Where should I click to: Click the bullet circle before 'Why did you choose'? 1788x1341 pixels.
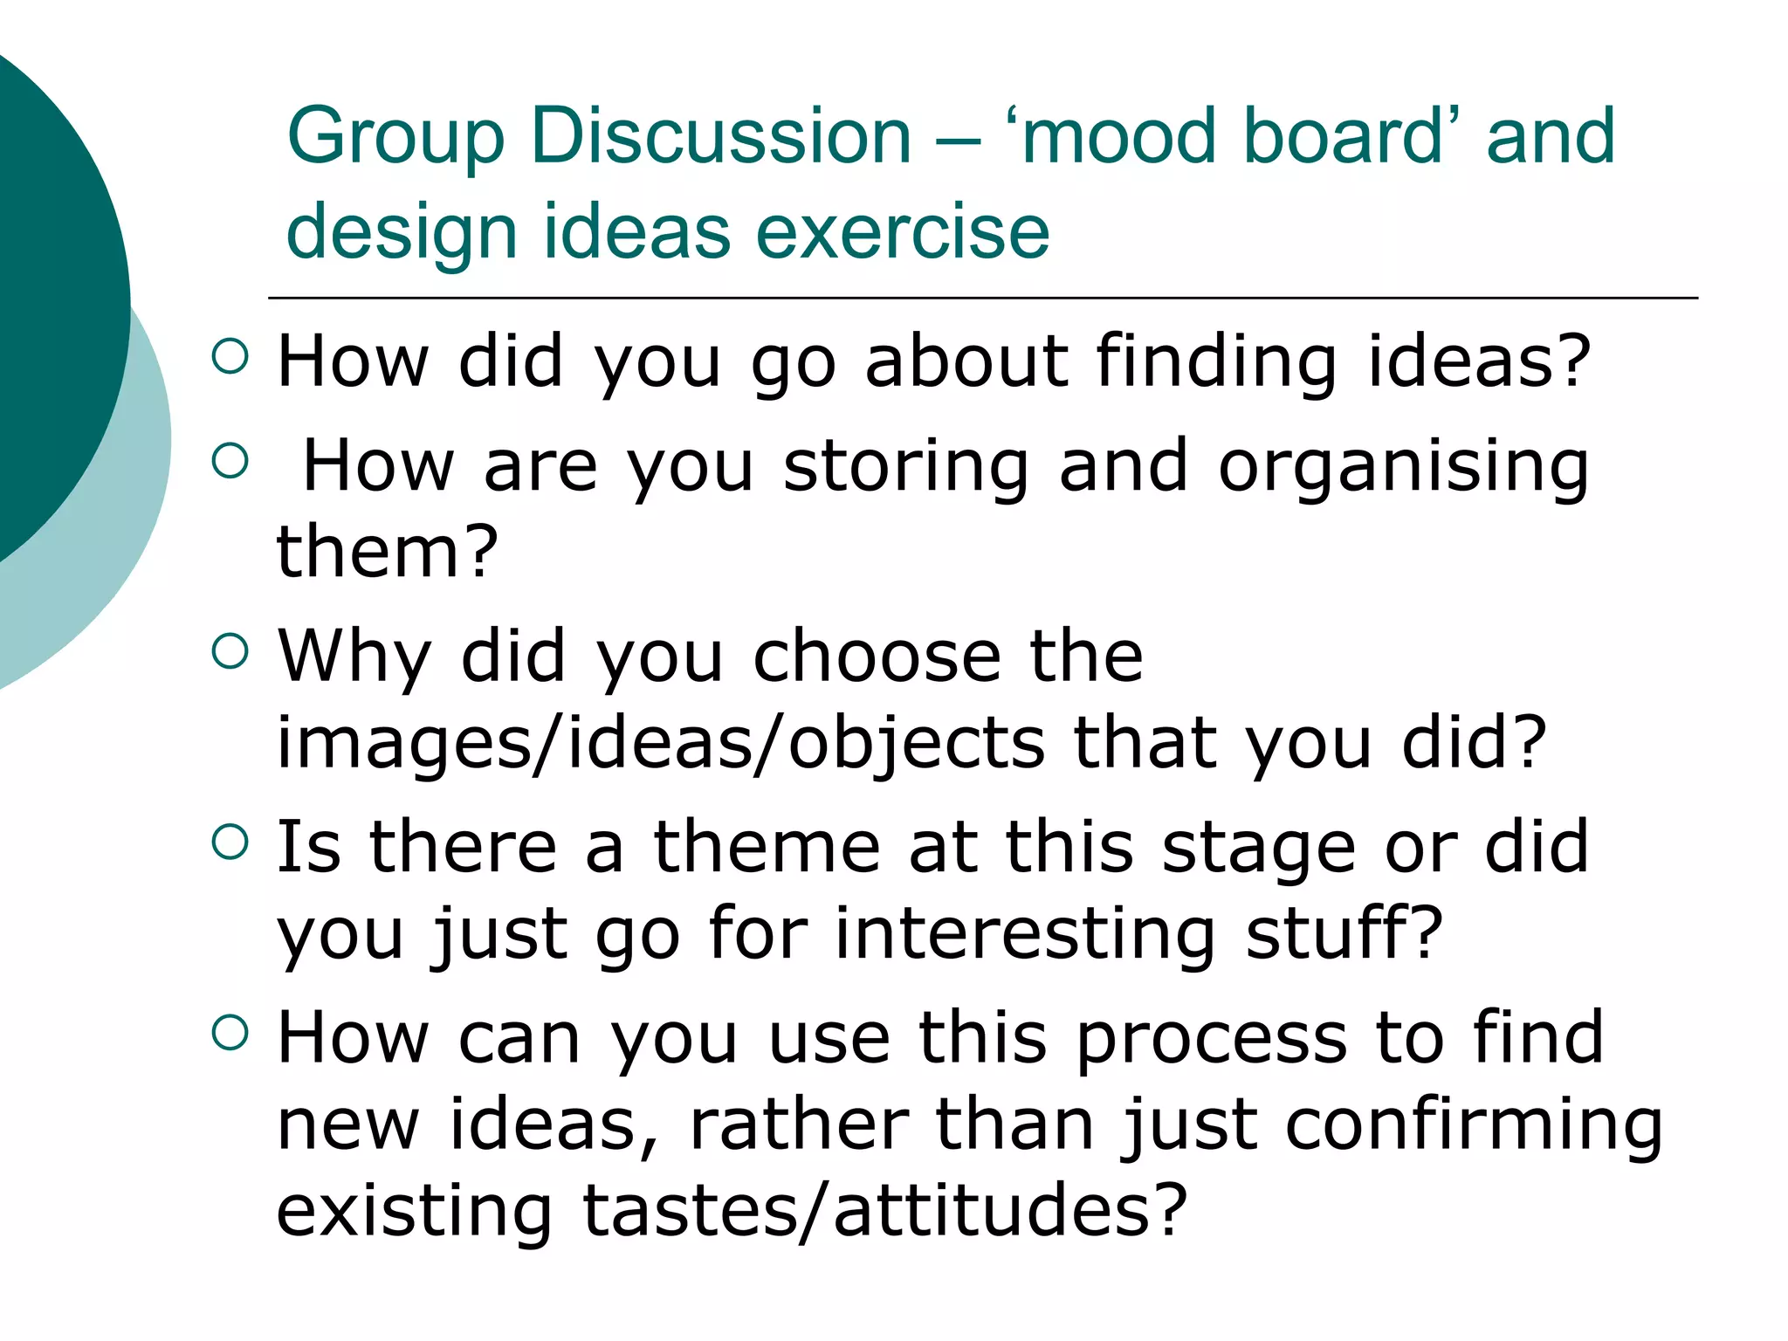pos(230,651)
